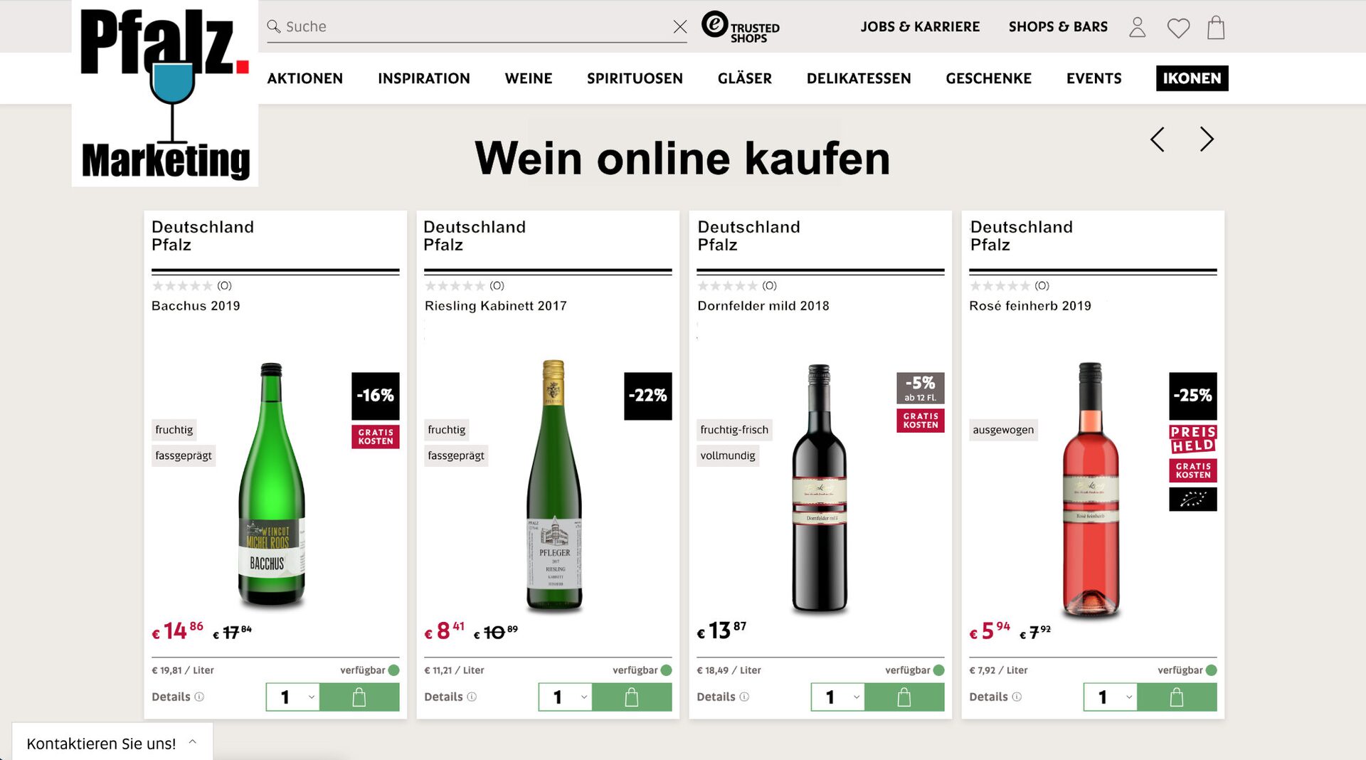This screenshot has height=760, width=1366.
Task: Add Riesling Kabinett 2017 to cart
Action: click(x=632, y=697)
